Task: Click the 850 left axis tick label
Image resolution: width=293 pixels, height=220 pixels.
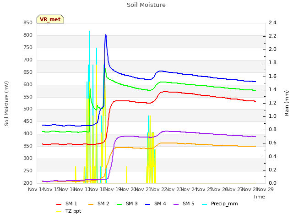Action: (28, 22)
